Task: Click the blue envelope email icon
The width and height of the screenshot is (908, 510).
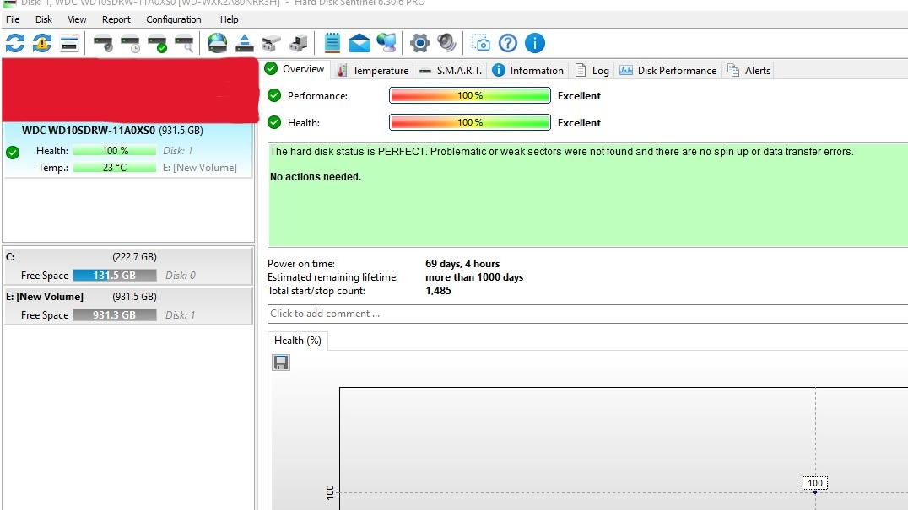Action: point(359,43)
